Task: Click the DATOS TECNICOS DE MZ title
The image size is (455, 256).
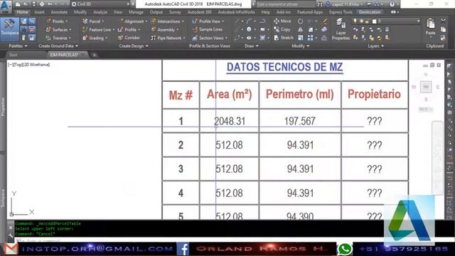Action: point(284,67)
